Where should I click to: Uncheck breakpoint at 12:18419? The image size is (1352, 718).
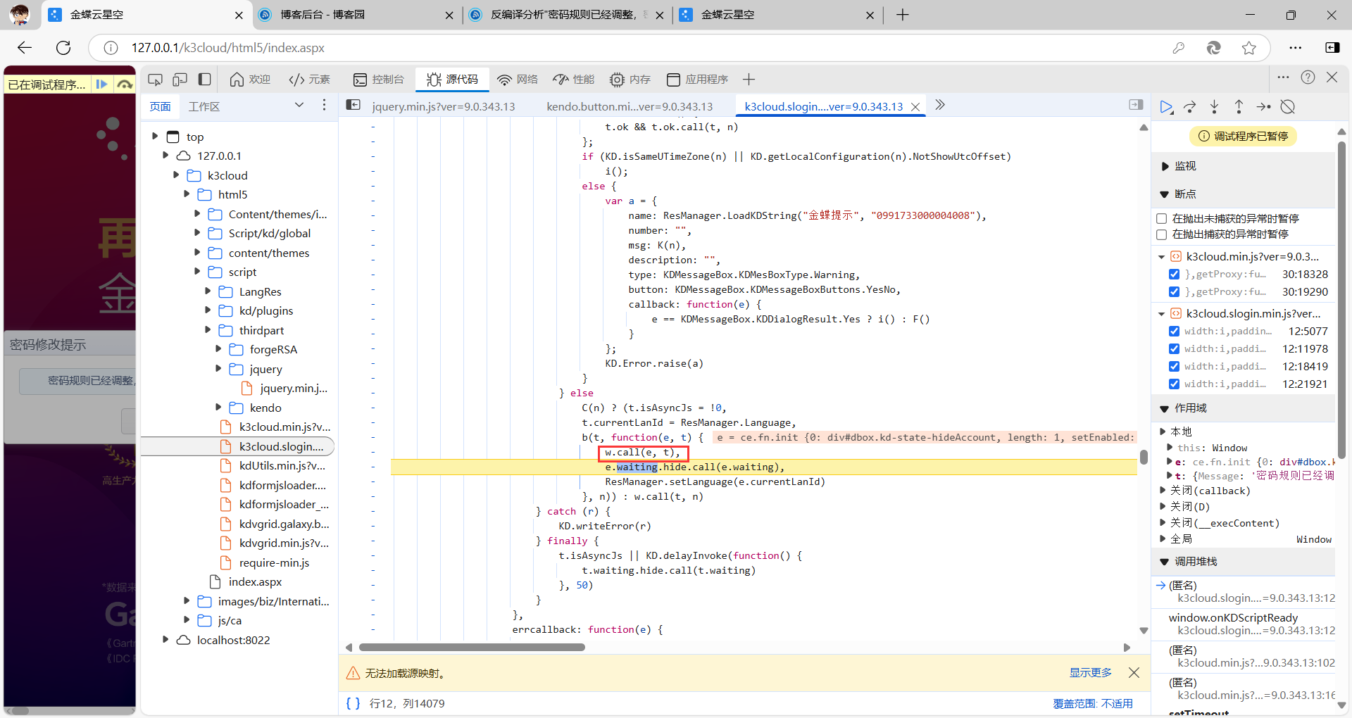point(1174,367)
